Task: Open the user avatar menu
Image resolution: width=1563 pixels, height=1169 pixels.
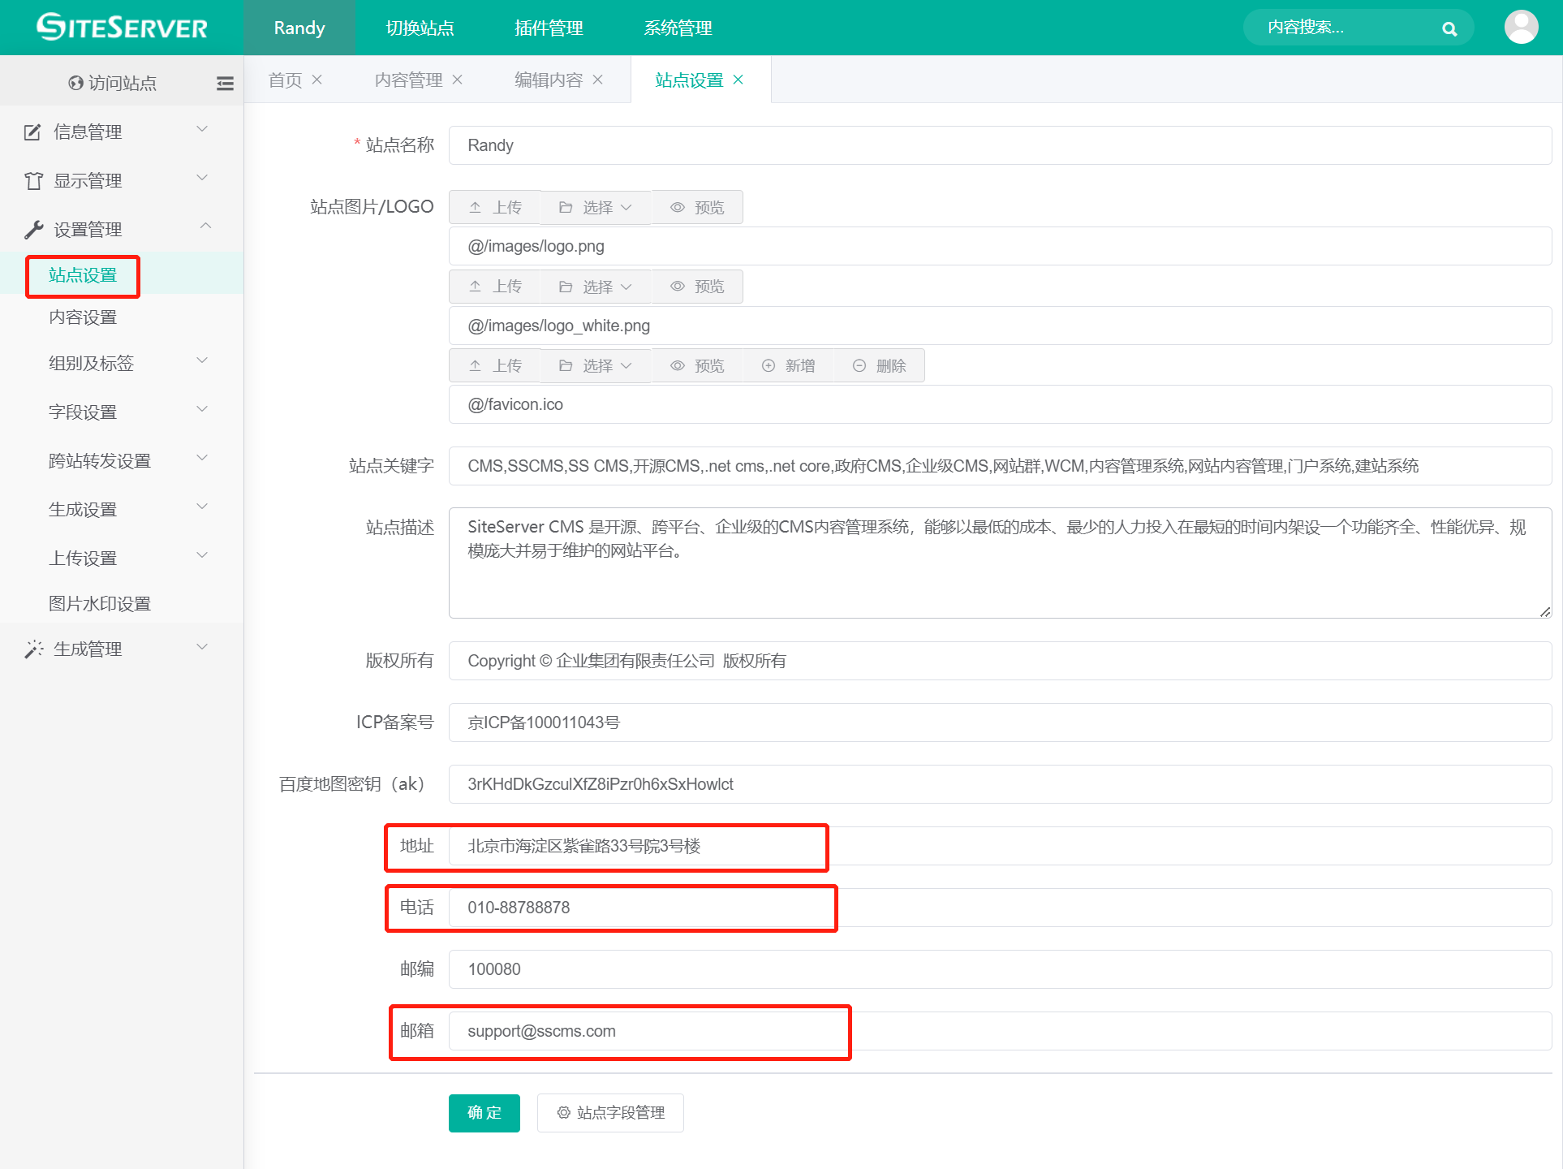Action: pos(1521,28)
